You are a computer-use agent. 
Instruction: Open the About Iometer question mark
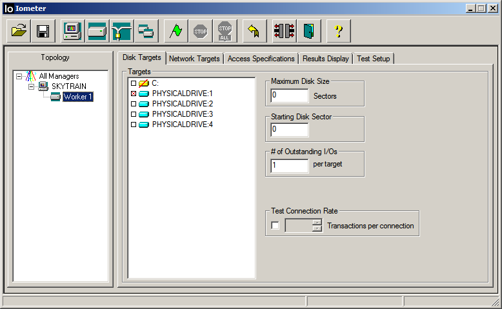[338, 31]
